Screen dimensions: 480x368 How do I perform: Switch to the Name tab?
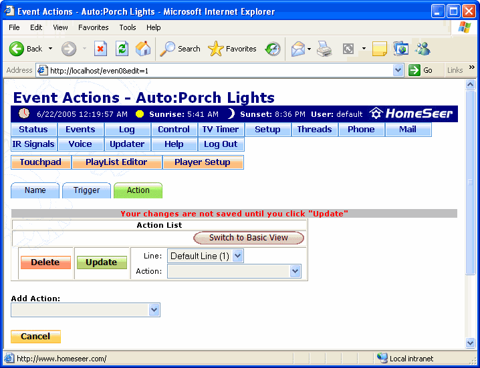35,190
